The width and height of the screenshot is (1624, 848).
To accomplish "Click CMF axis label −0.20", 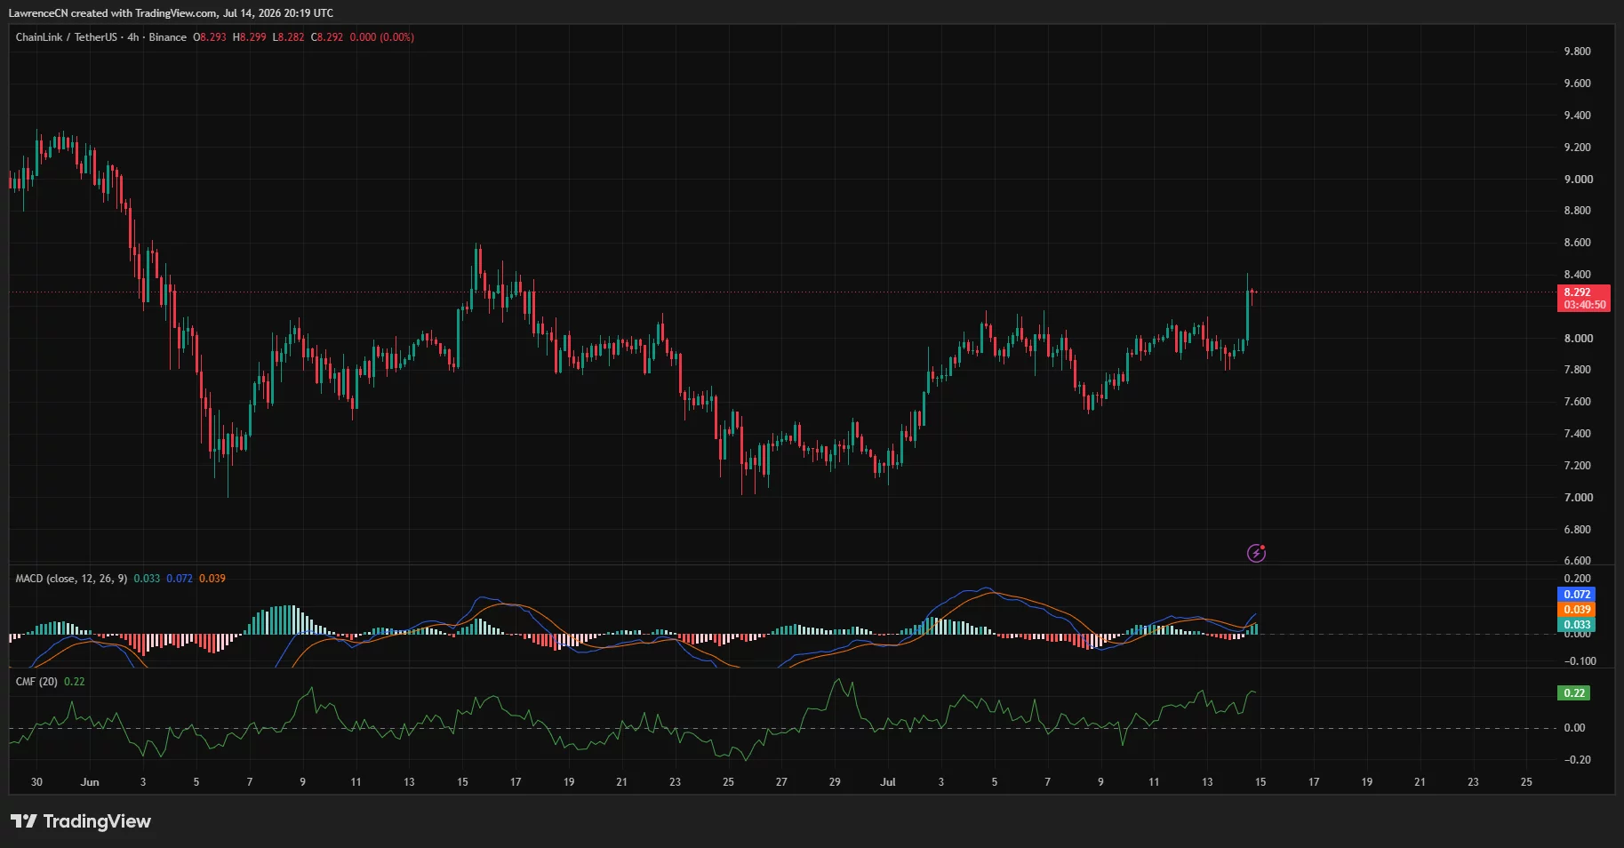I will pos(1578,760).
